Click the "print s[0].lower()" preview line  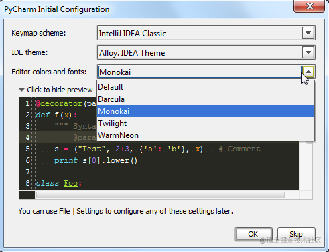click(96, 160)
